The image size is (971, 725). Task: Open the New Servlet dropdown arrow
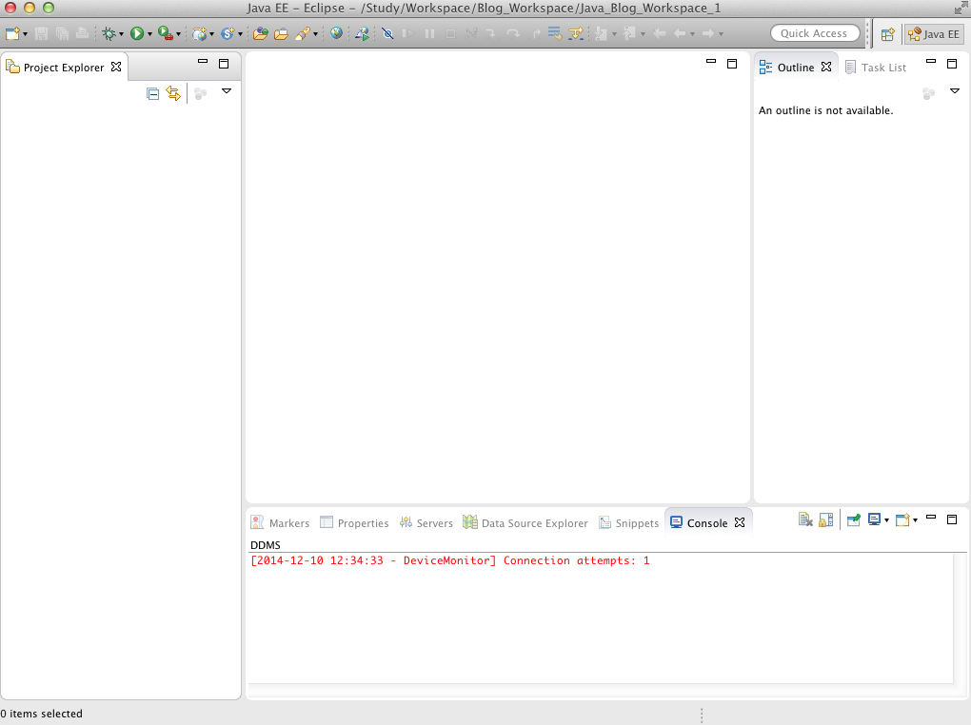pyautogui.click(x=240, y=34)
